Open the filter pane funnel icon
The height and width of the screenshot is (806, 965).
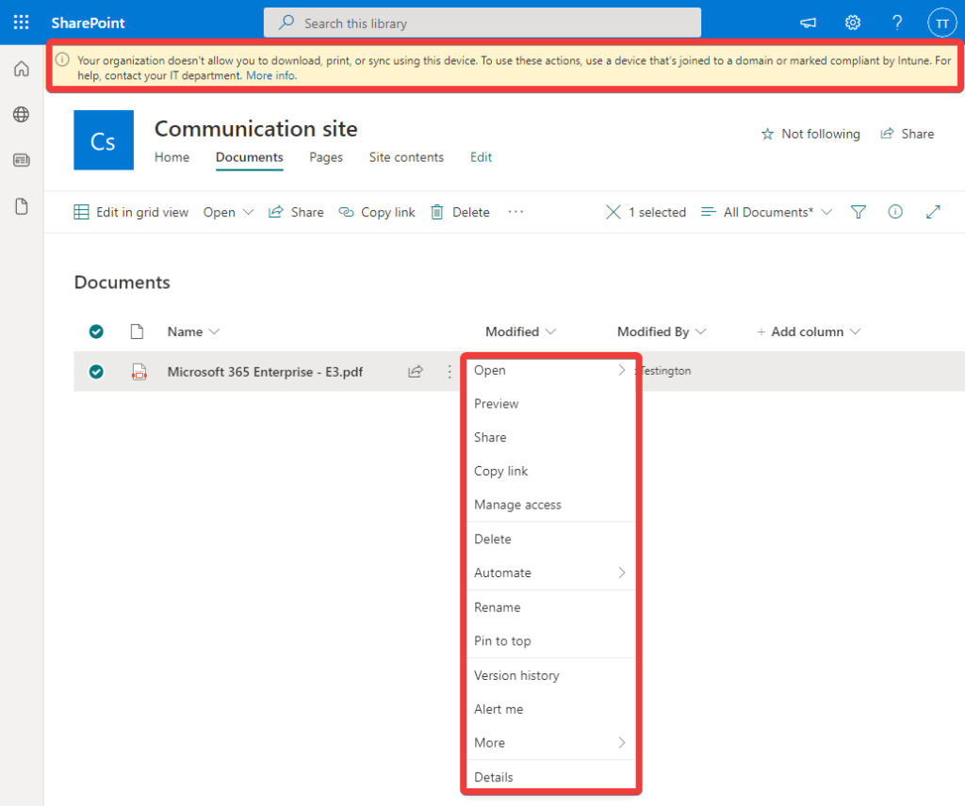click(858, 212)
